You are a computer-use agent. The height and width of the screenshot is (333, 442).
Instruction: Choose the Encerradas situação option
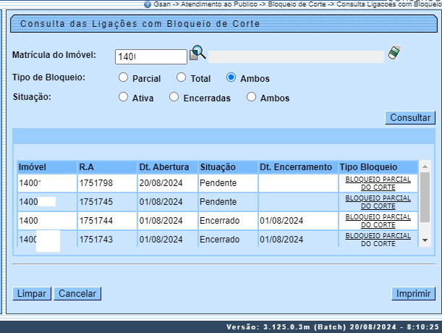coord(174,97)
